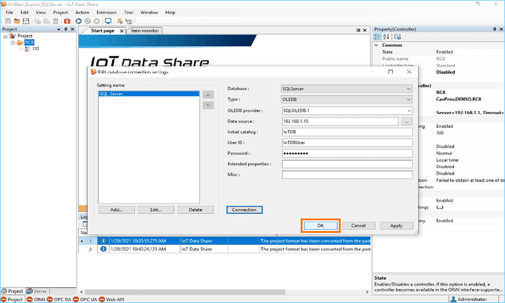This screenshot has width=505, height=303.
Task: Click the last toolbar icon next to the lightning-gear icon
Action: (x=129, y=21)
